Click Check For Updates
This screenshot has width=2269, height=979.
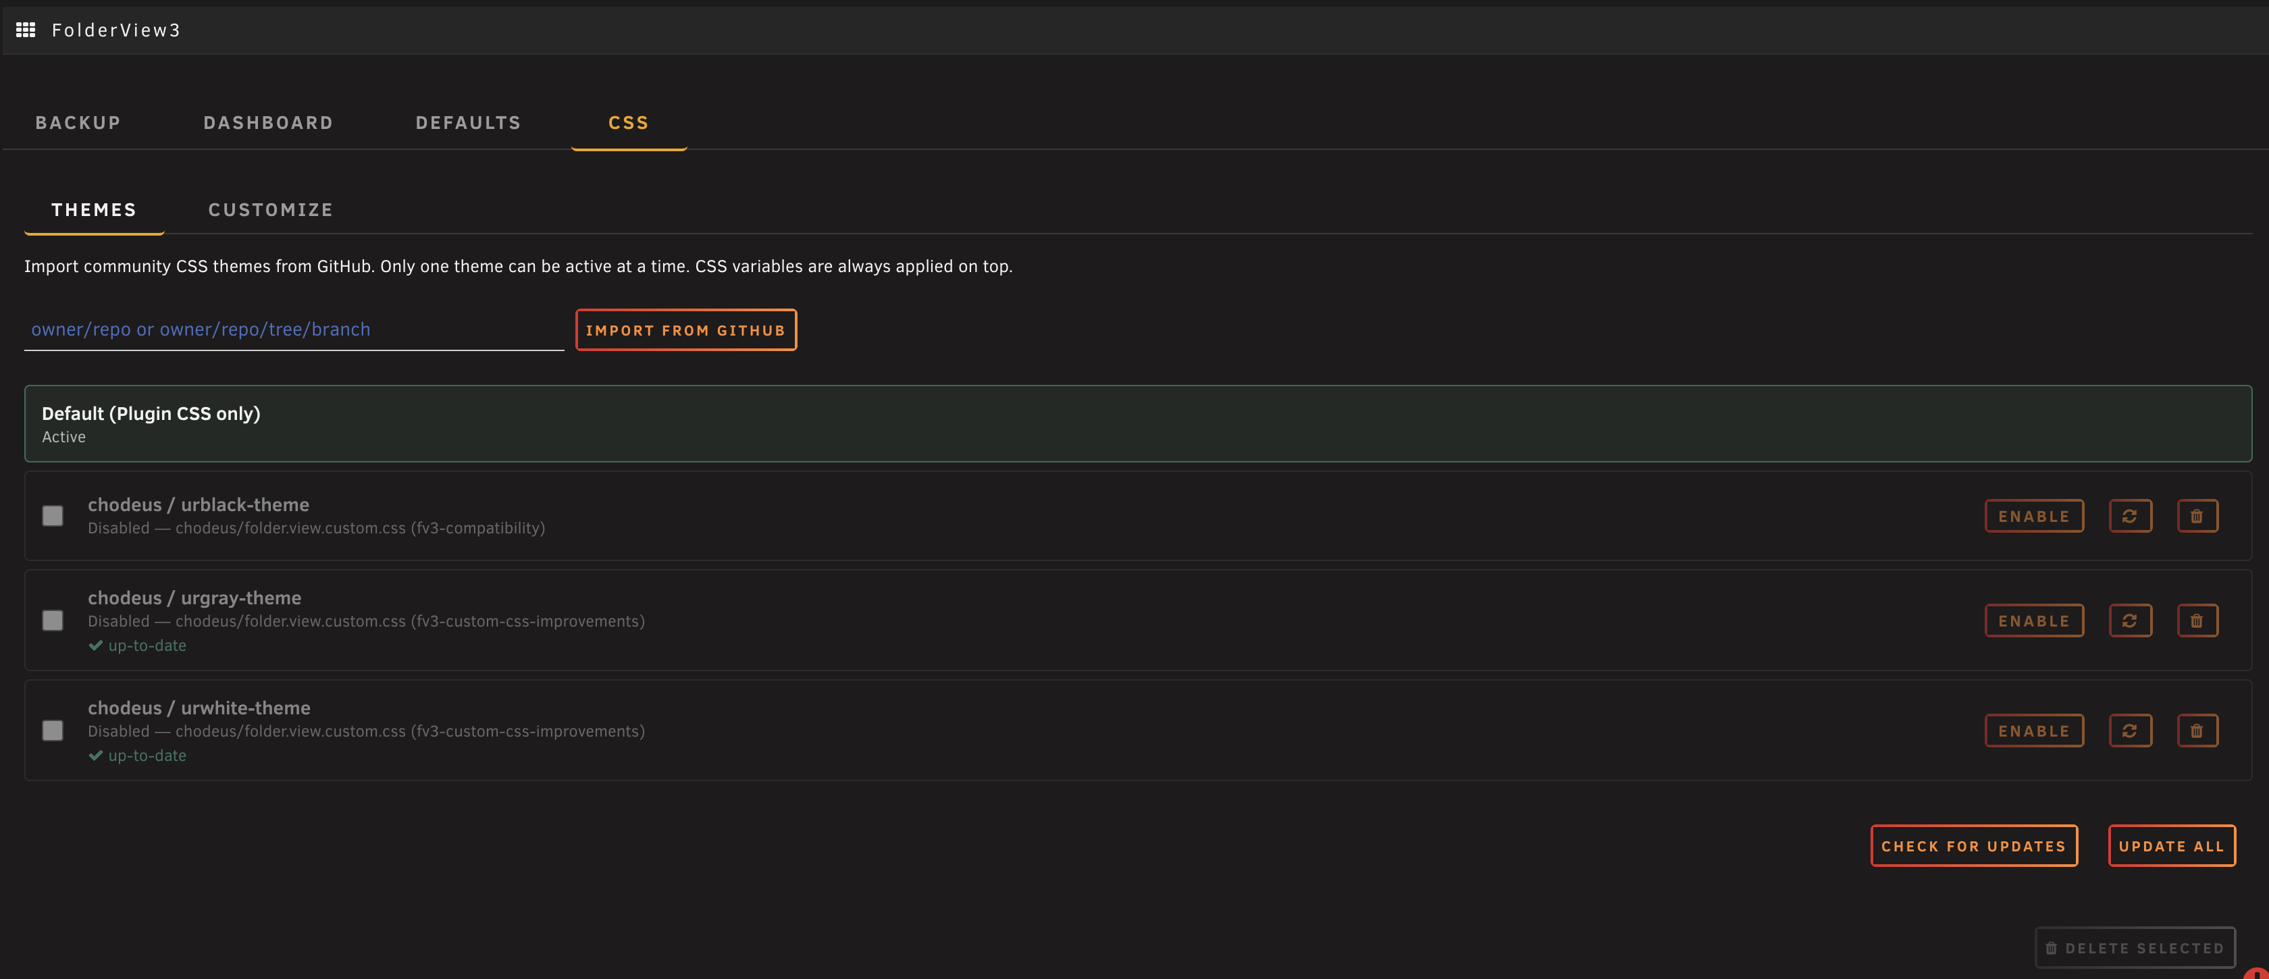(x=1974, y=846)
